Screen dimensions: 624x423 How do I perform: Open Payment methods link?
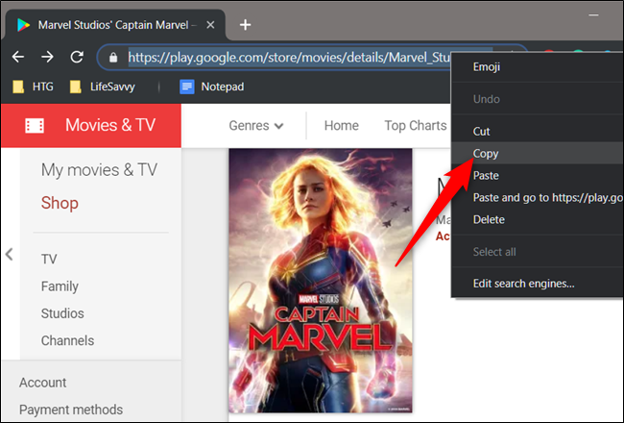click(71, 410)
